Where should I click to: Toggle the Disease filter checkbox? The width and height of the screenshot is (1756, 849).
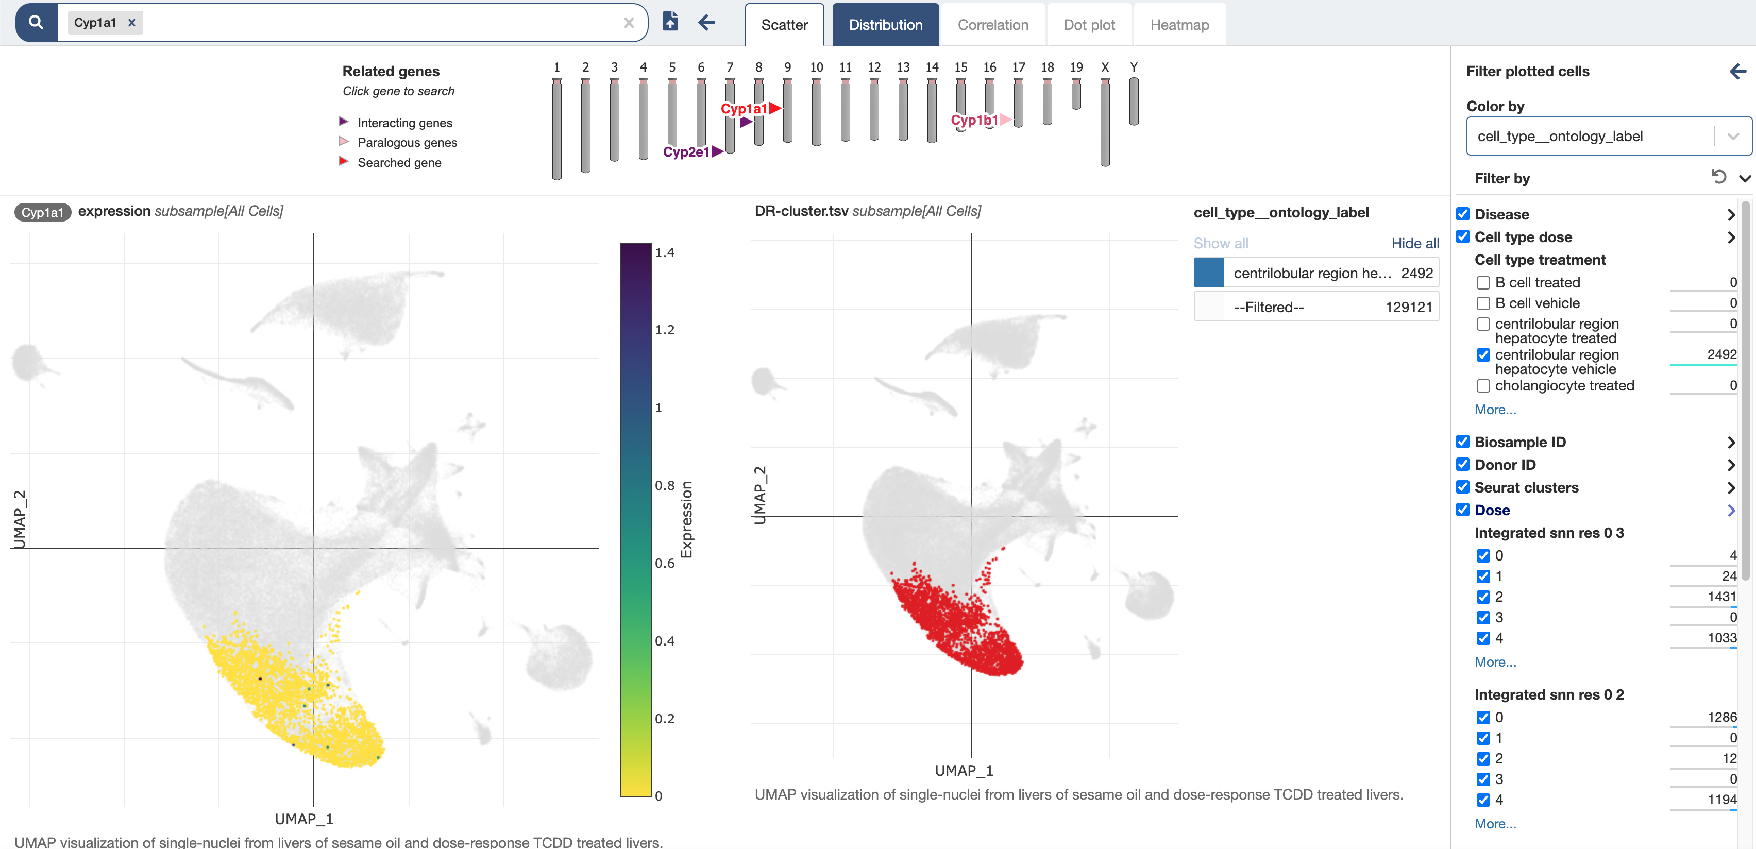tap(1463, 214)
